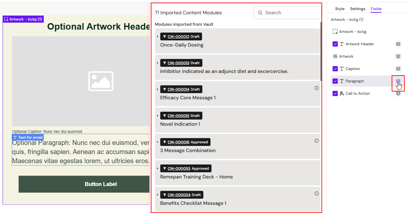This screenshot has width=407, height=213.
Task: Expand the CM-000015 Novel Indication module
Action: tap(158, 116)
